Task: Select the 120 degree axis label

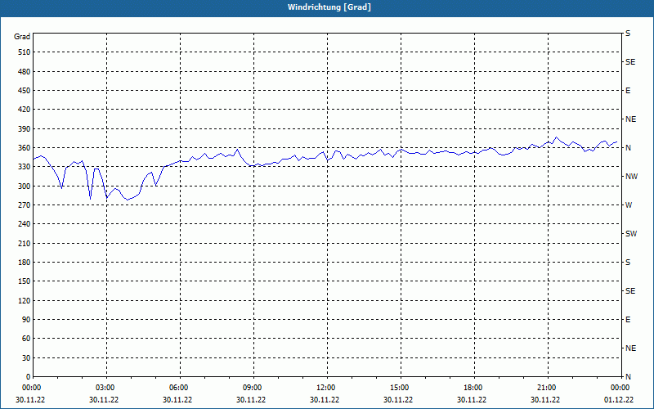Action: click(25, 300)
